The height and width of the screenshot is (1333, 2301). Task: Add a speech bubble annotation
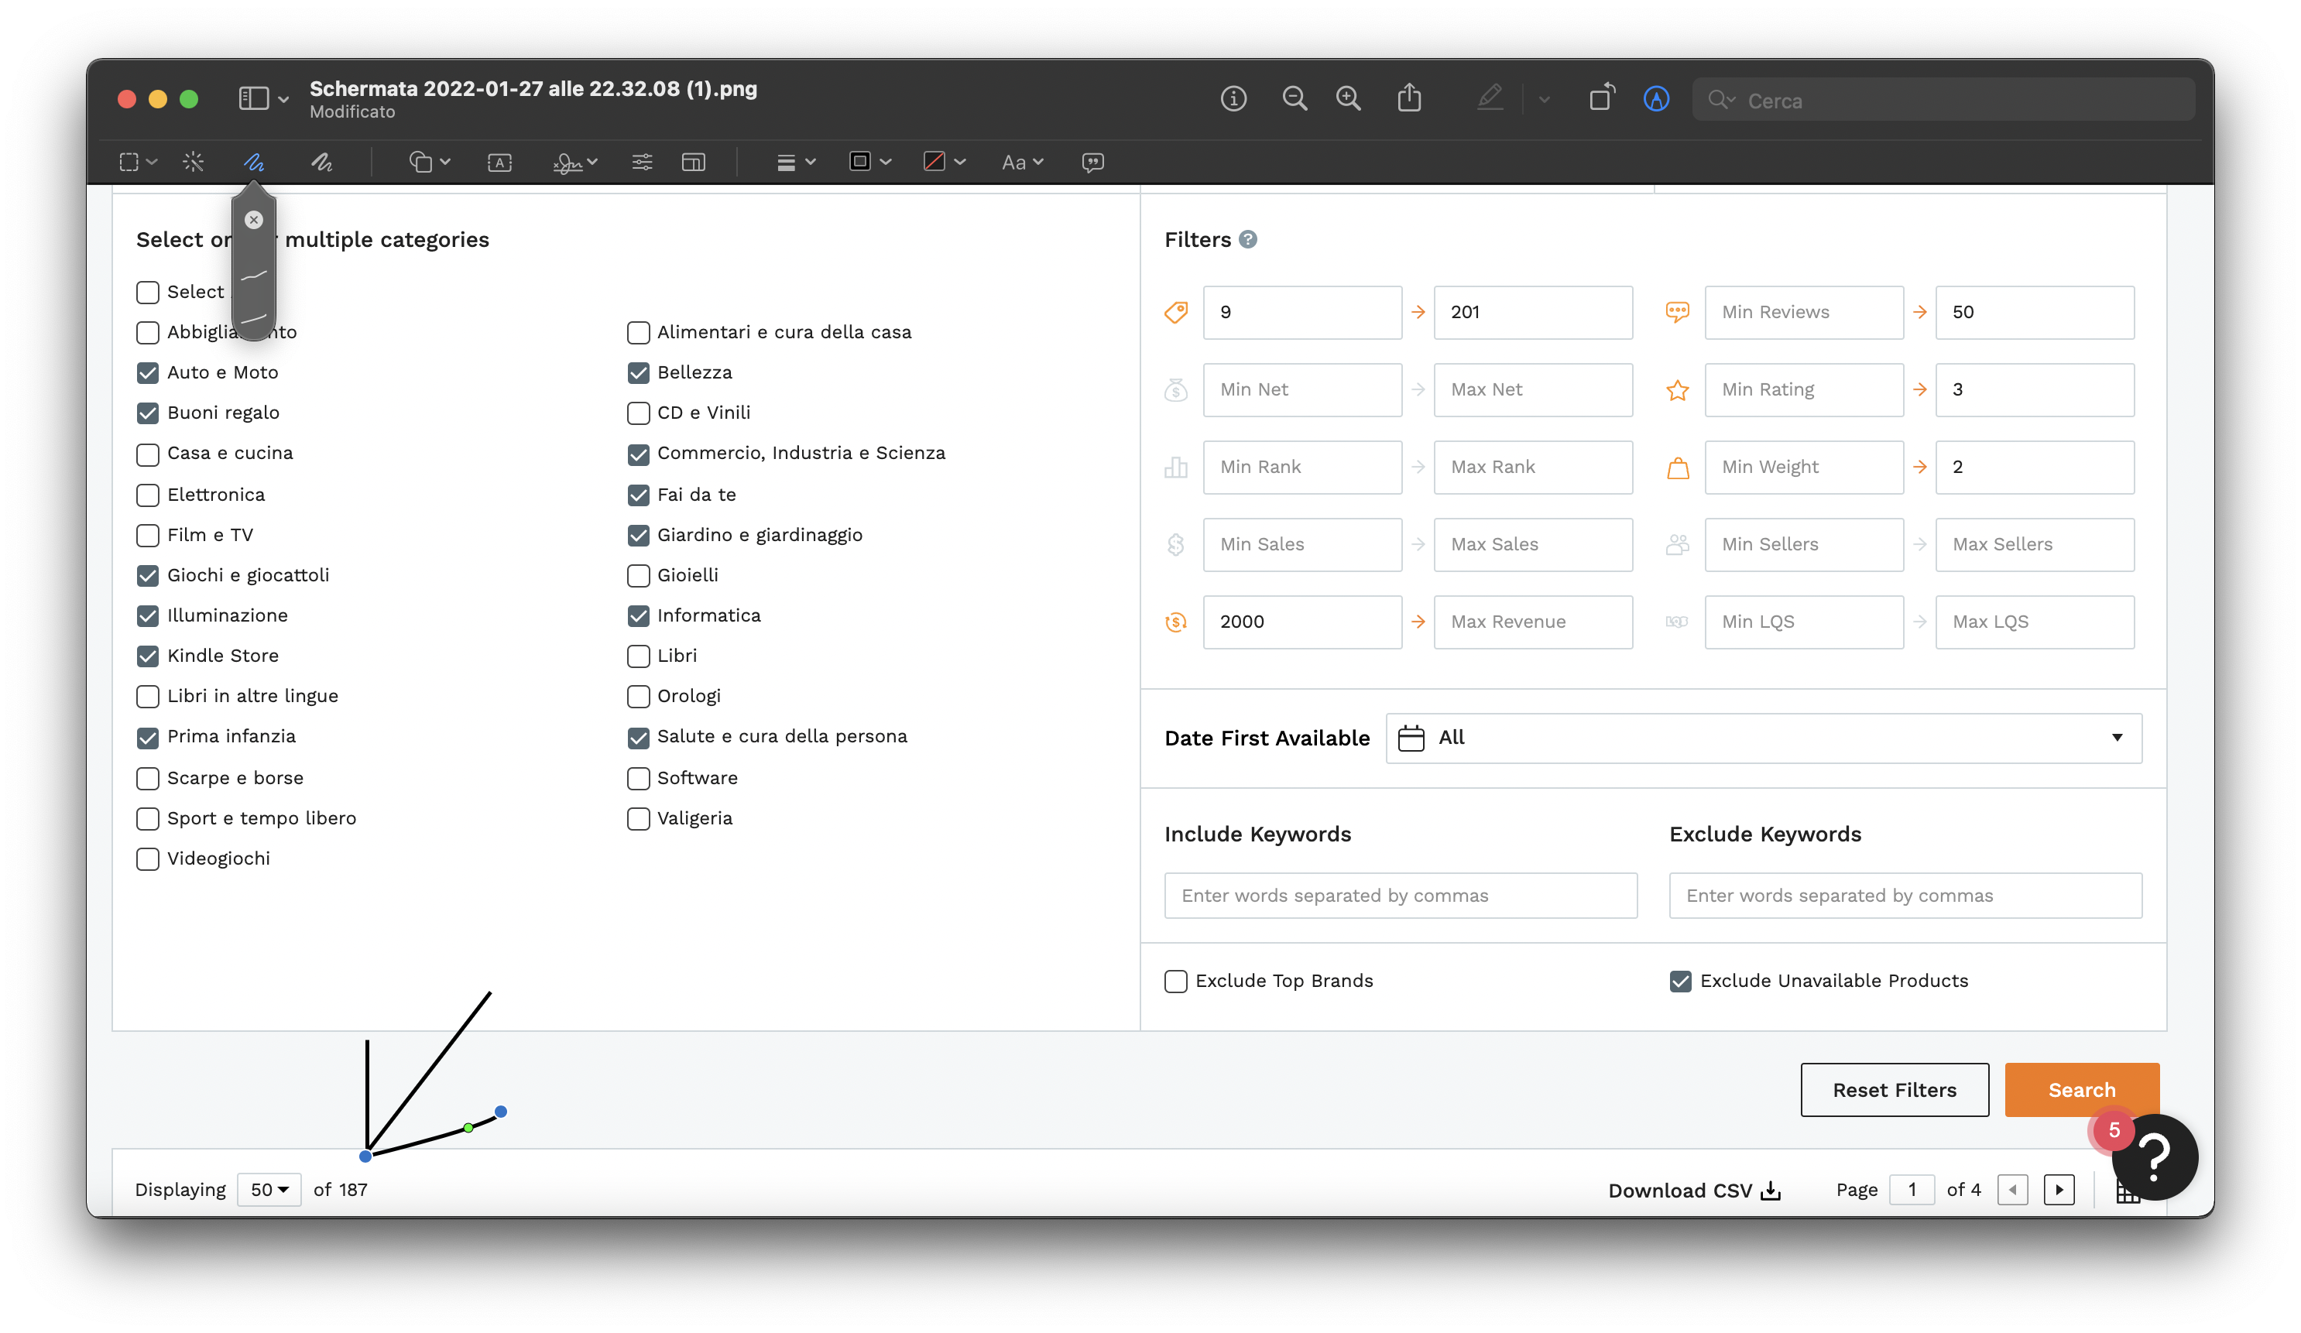[1093, 163]
